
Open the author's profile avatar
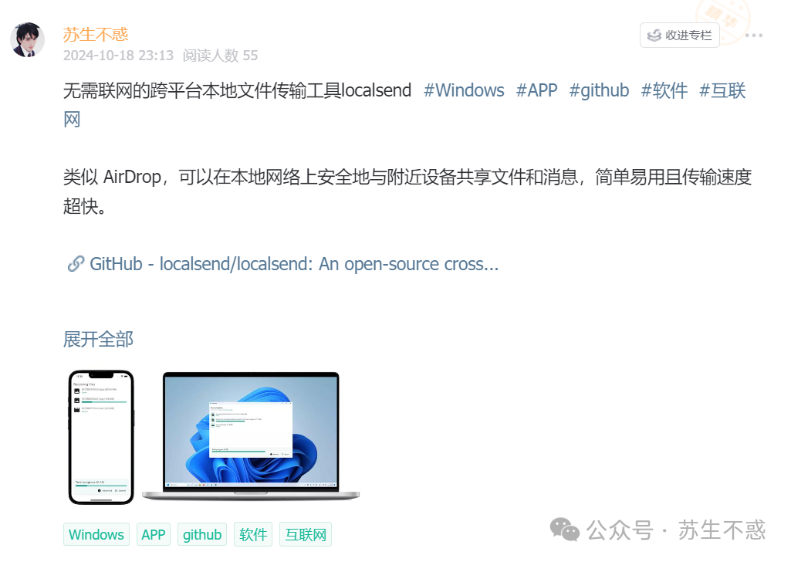27,40
